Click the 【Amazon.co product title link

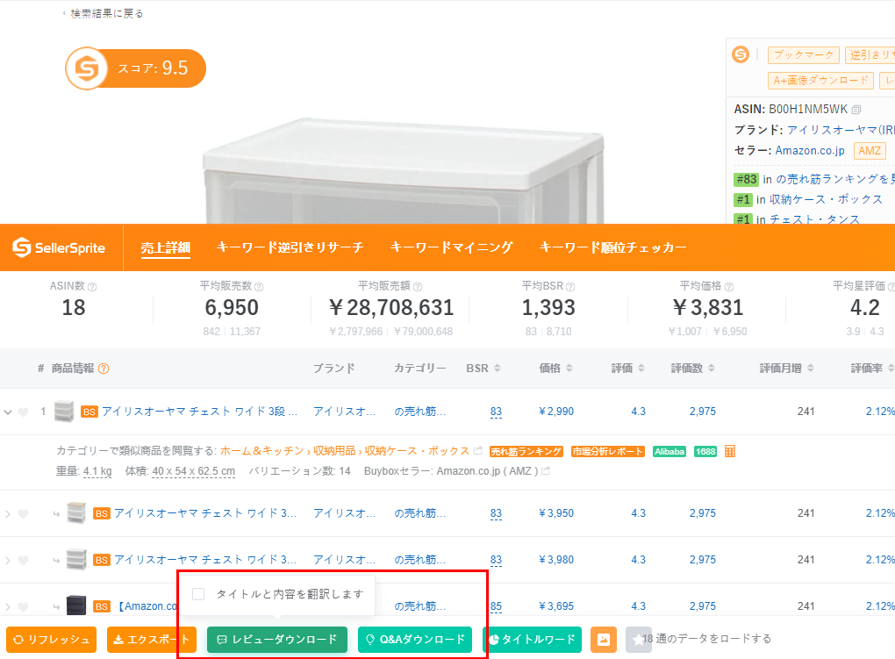pyautogui.click(x=146, y=605)
